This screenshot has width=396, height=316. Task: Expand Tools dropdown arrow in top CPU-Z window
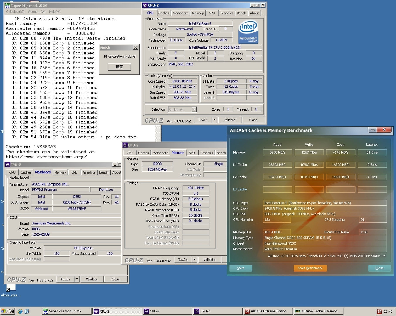point(214,120)
